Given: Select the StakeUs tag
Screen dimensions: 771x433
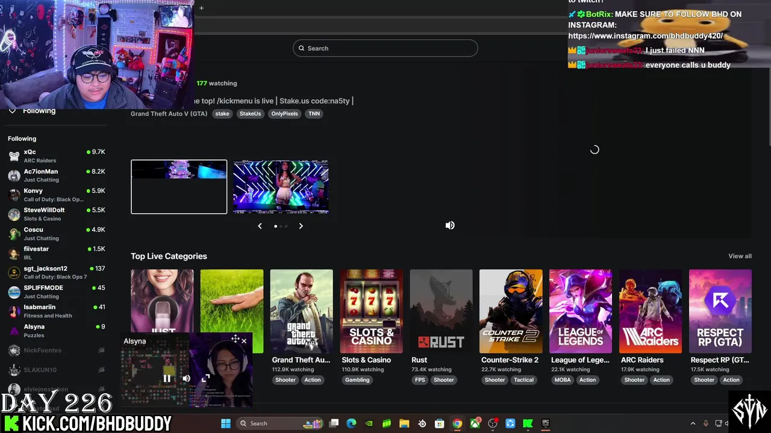Looking at the screenshot, I should point(250,114).
